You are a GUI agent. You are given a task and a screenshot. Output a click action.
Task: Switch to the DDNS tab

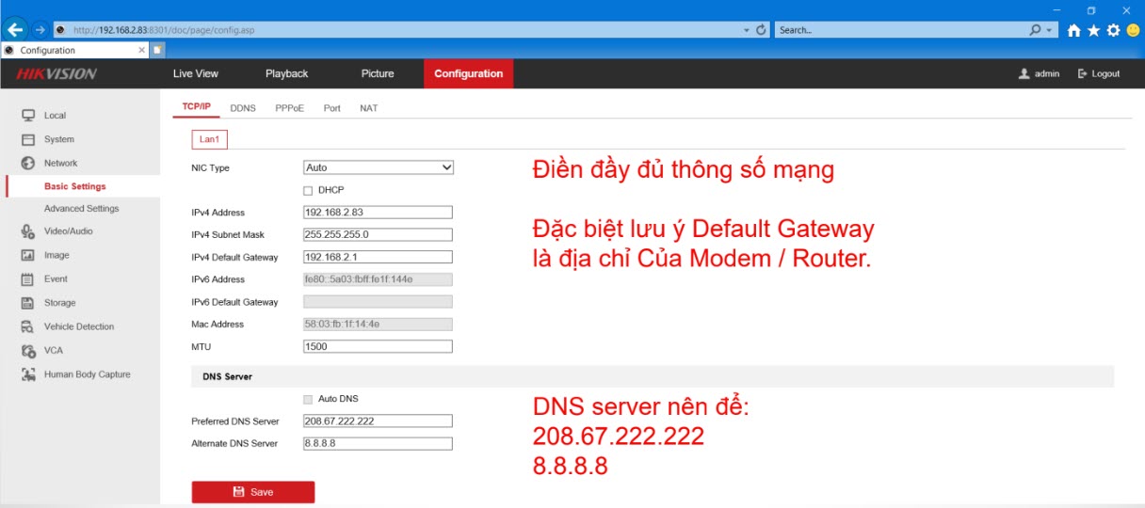[243, 108]
